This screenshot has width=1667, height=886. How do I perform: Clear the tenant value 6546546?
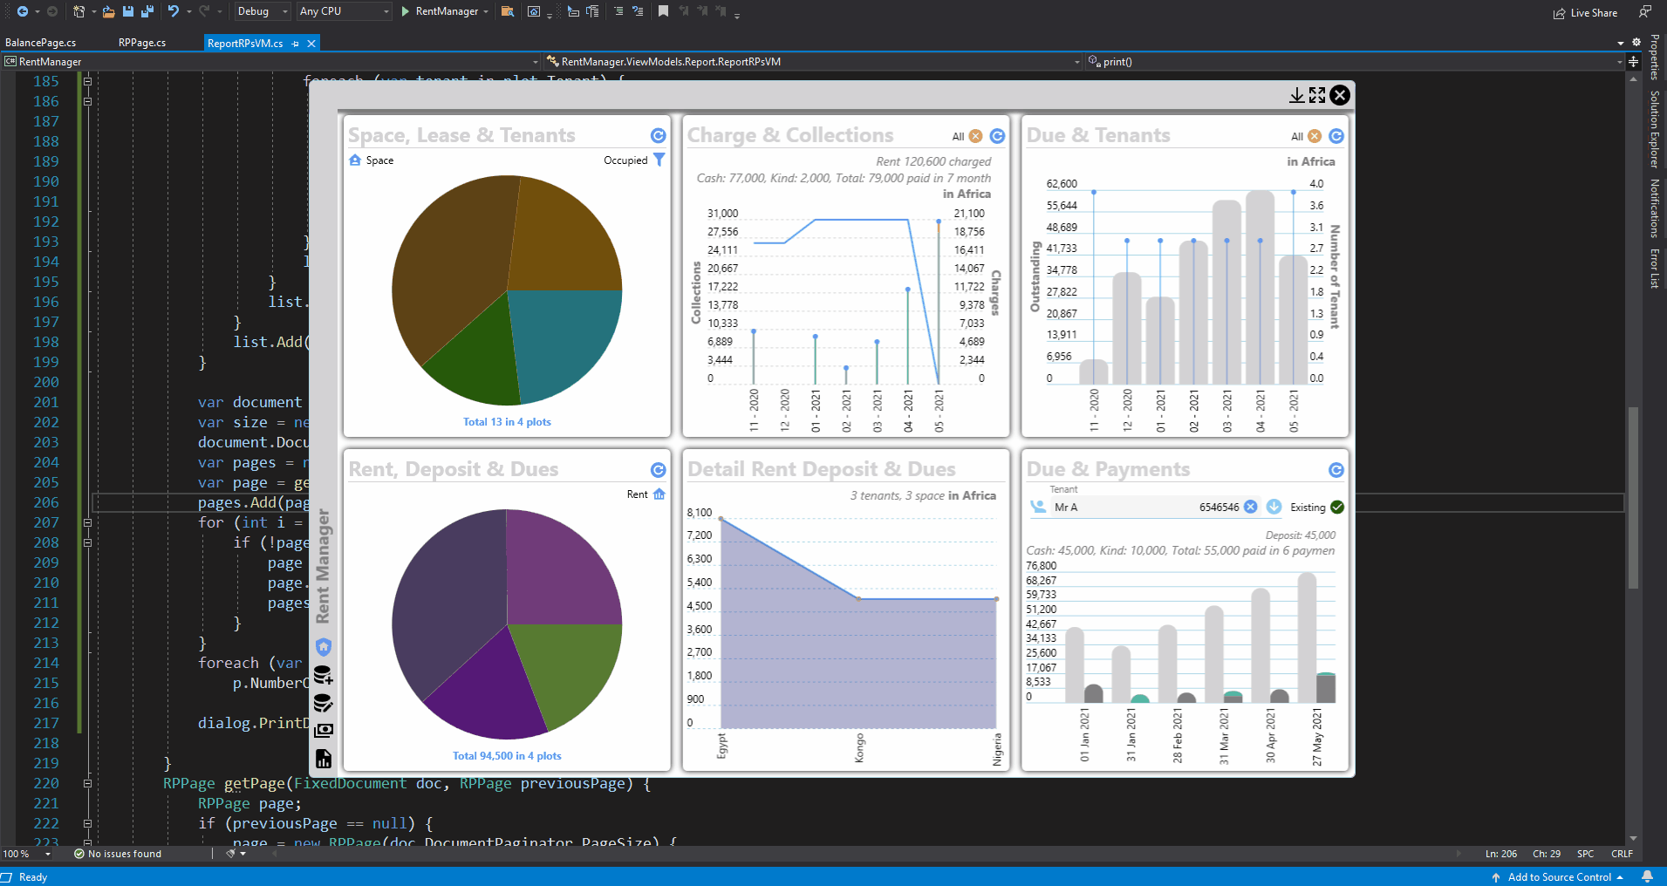[x=1251, y=507]
